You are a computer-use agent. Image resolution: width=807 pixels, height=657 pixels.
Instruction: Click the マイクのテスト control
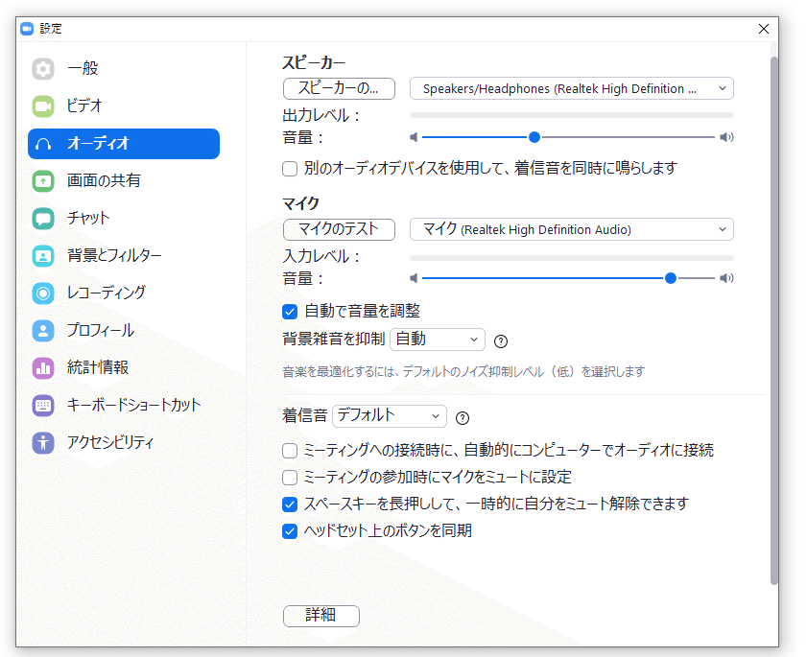(x=338, y=229)
